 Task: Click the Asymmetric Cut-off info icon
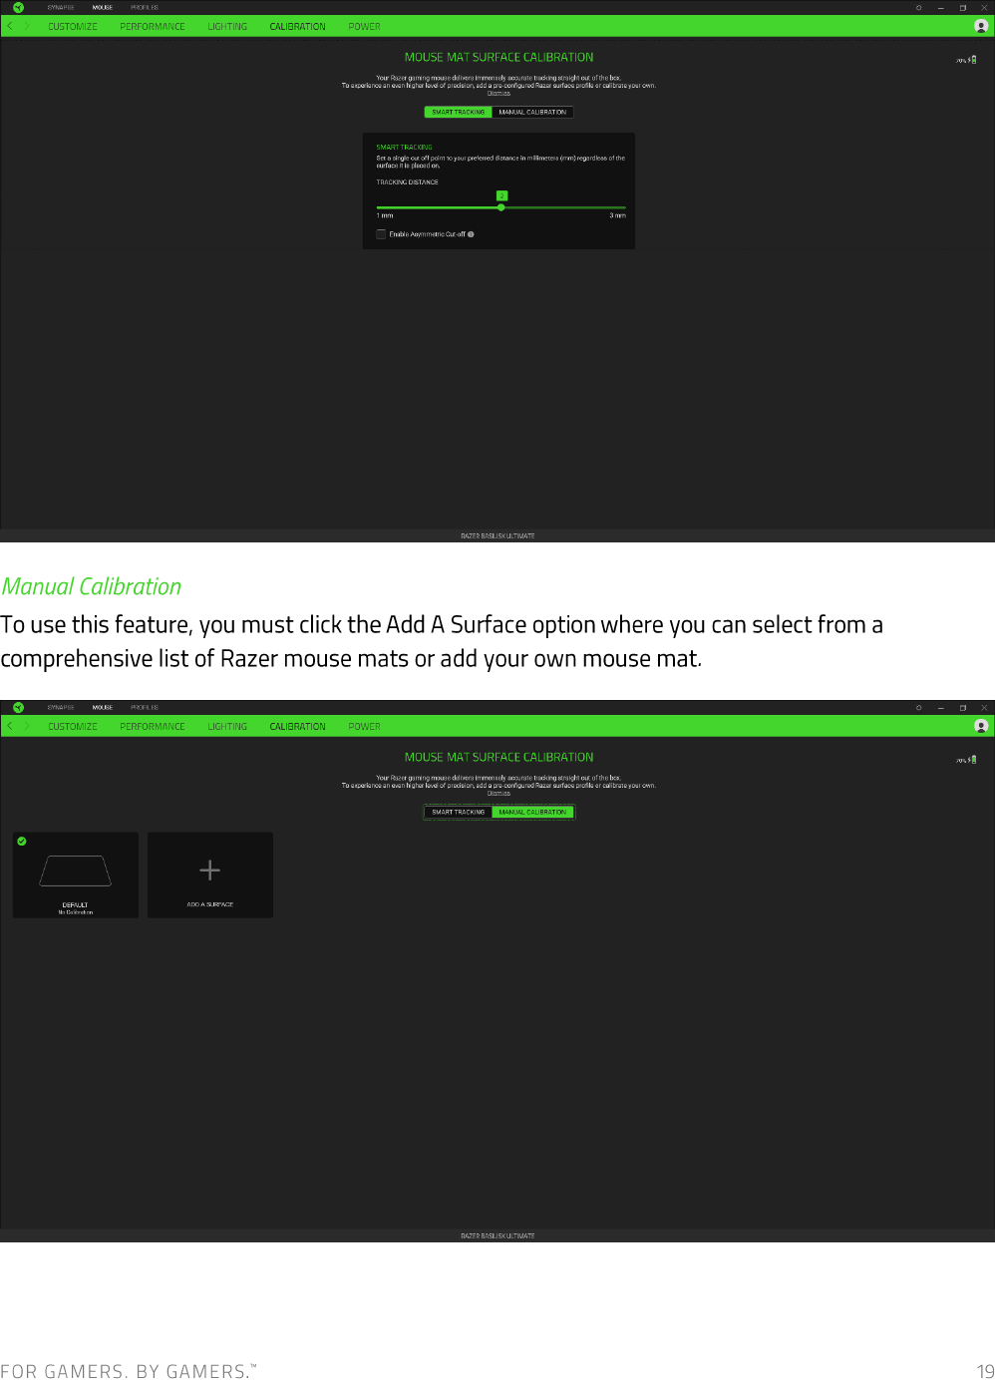[471, 234]
